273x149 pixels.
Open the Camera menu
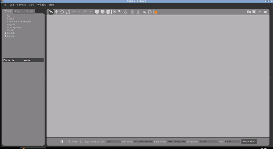[21, 5]
